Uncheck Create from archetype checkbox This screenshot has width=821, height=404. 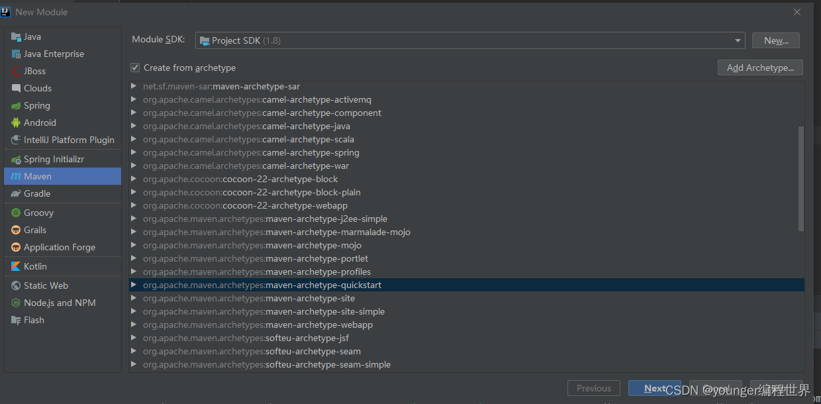135,68
